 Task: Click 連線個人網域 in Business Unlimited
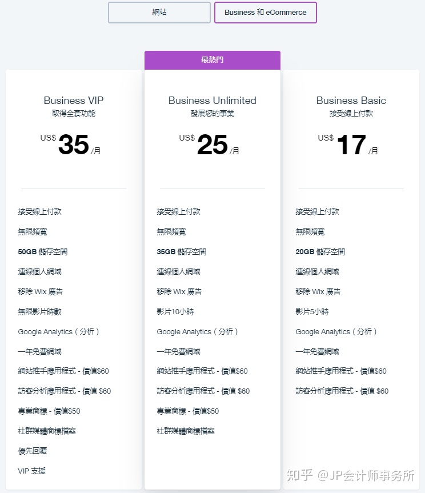178,272
